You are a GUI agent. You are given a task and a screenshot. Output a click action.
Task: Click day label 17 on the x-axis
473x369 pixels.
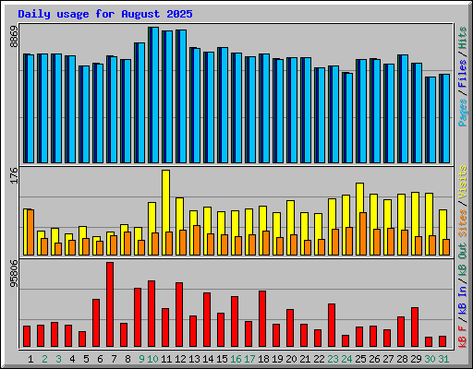tap(249, 359)
